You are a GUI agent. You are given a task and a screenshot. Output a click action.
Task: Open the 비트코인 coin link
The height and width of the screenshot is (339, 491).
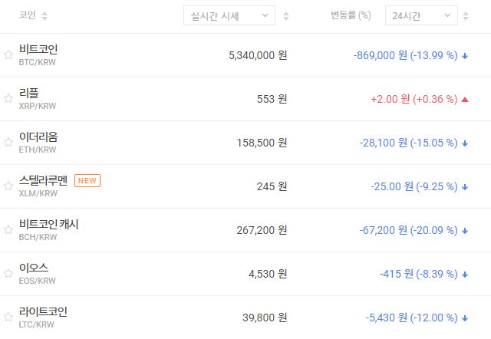click(38, 49)
